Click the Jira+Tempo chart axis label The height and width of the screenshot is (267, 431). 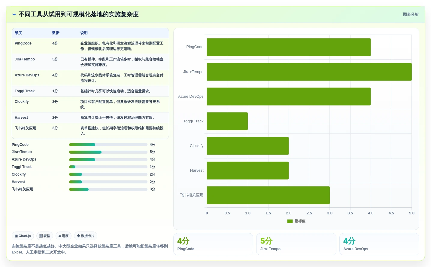(193, 72)
